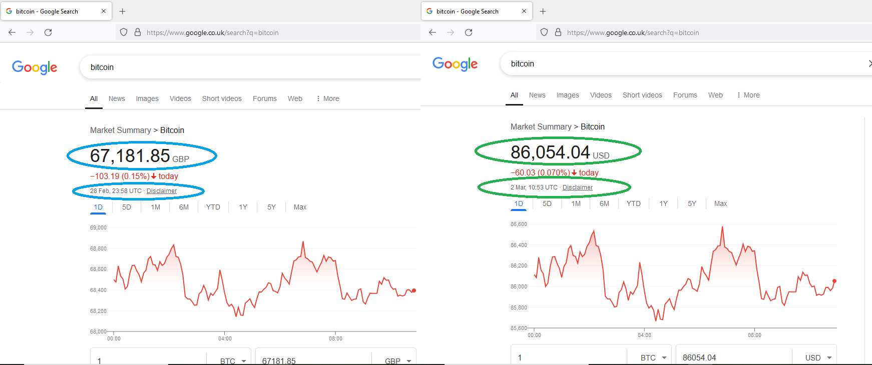872x365 pixels.
Task: Click Google logo in right window
Action: tap(455, 64)
